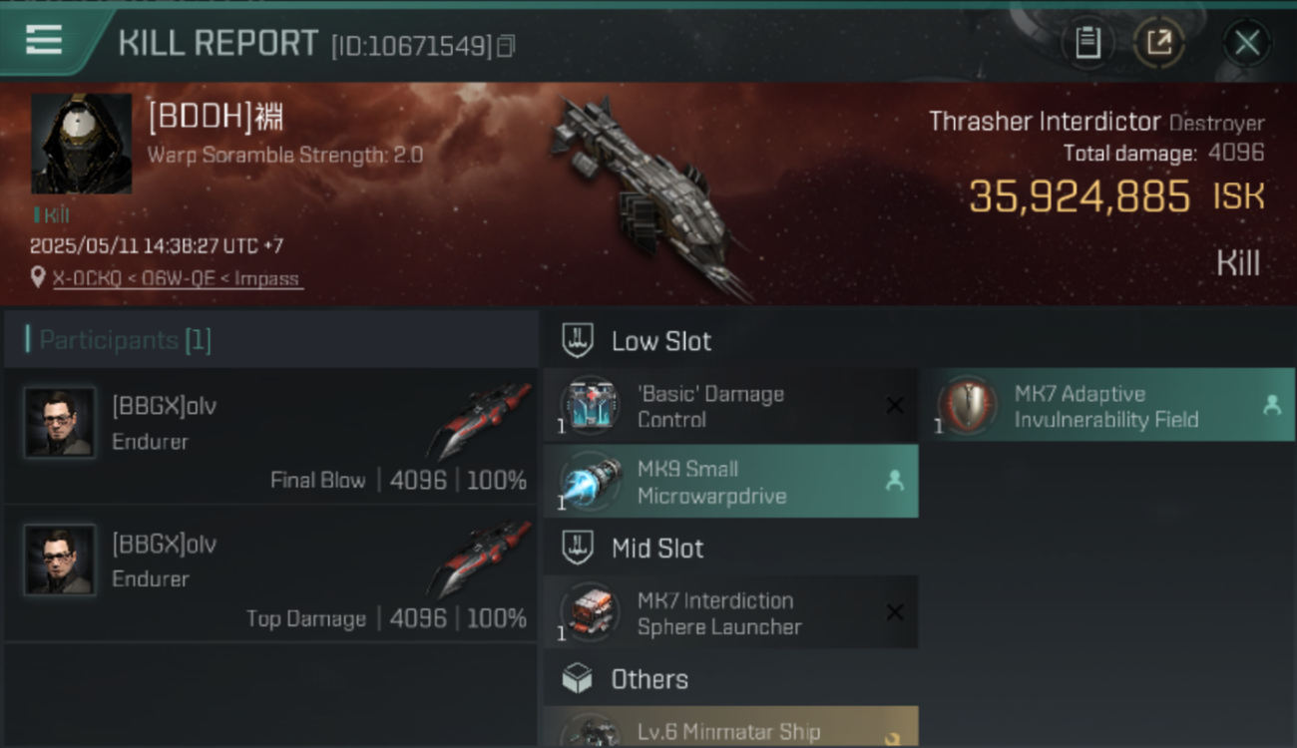Image resolution: width=1297 pixels, height=748 pixels.
Task: Open the clipboard icon in header
Action: [1087, 43]
